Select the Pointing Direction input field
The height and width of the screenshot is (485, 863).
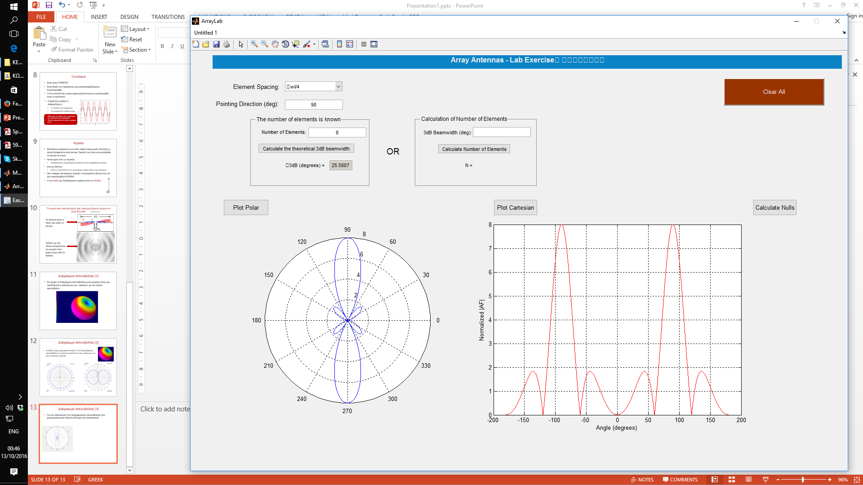coord(314,104)
